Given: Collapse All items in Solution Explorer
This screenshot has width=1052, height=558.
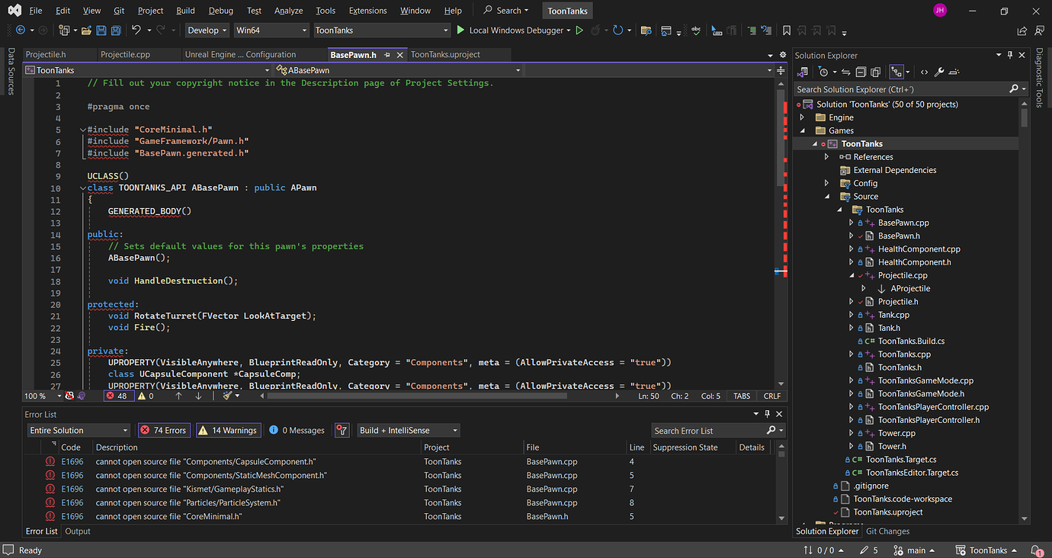Looking at the screenshot, I should [x=861, y=71].
